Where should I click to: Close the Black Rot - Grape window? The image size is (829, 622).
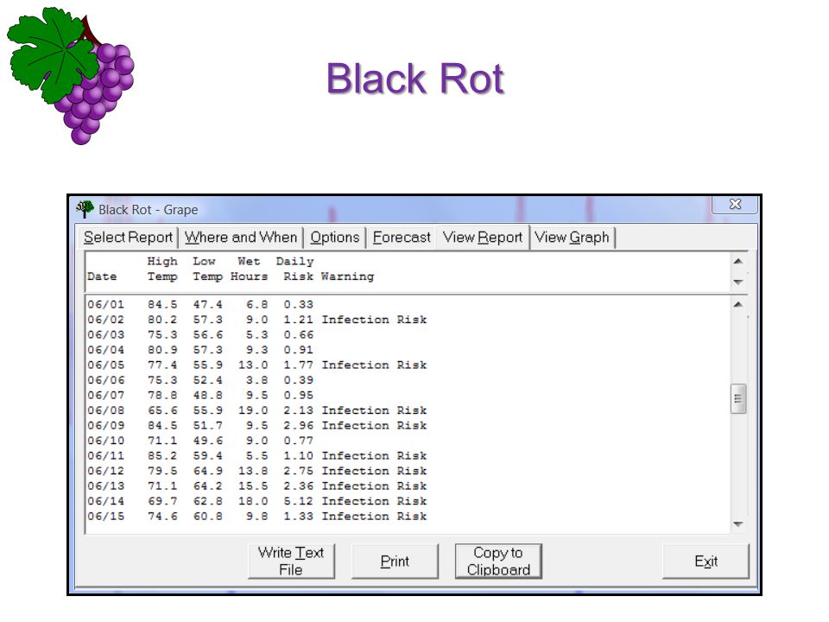(735, 204)
